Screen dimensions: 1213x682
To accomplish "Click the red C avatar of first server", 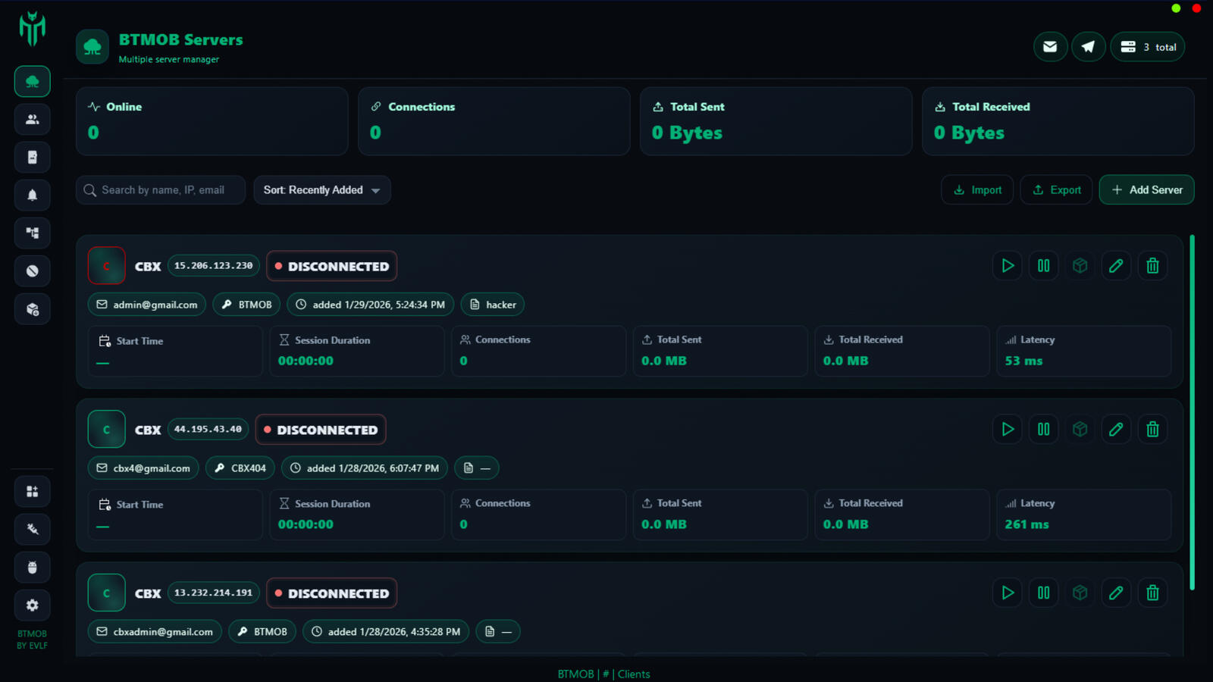I will (106, 266).
